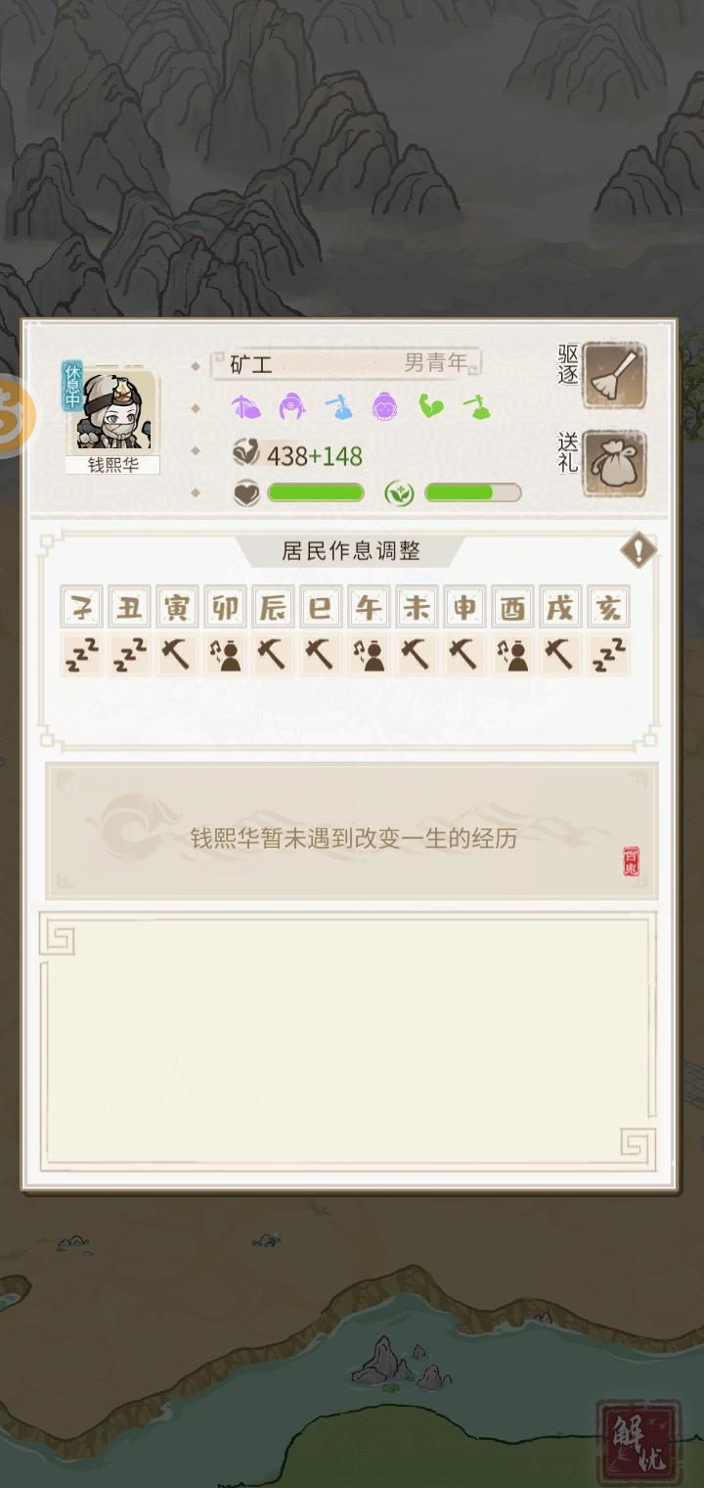Image resolution: width=704 pixels, height=1488 pixels.
Task: Tap the red 解忧 button
Action: coord(638,1438)
